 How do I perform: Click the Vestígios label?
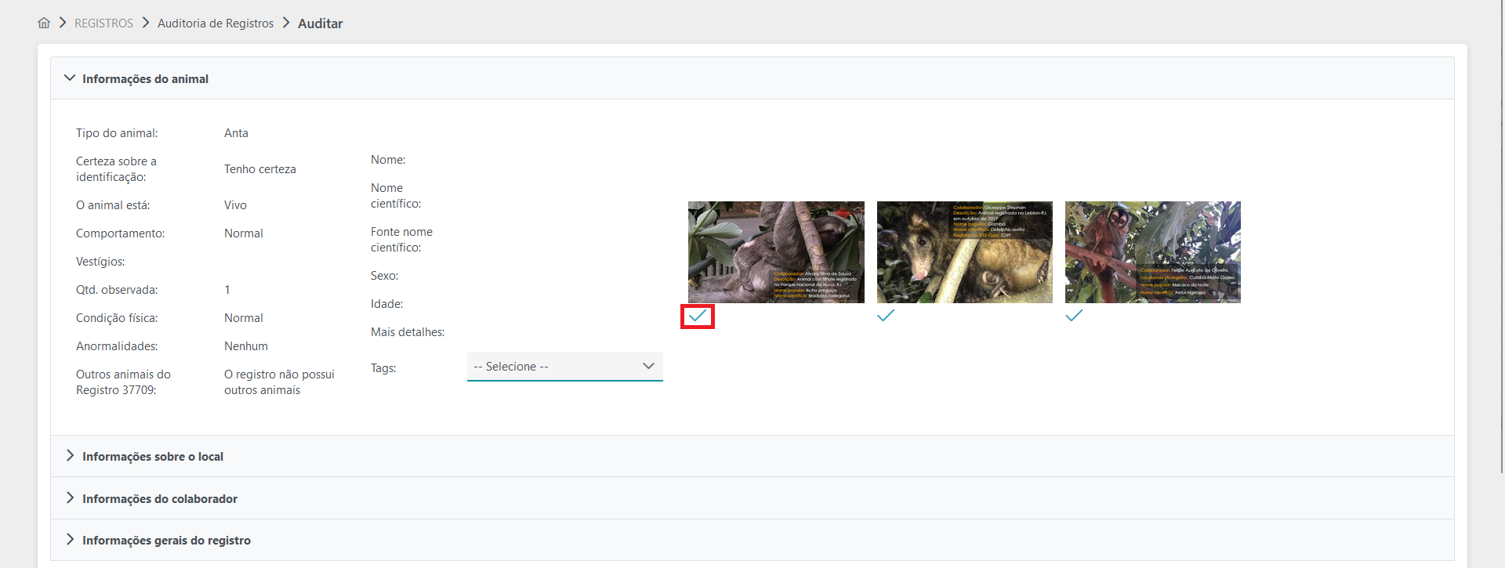coord(100,262)
